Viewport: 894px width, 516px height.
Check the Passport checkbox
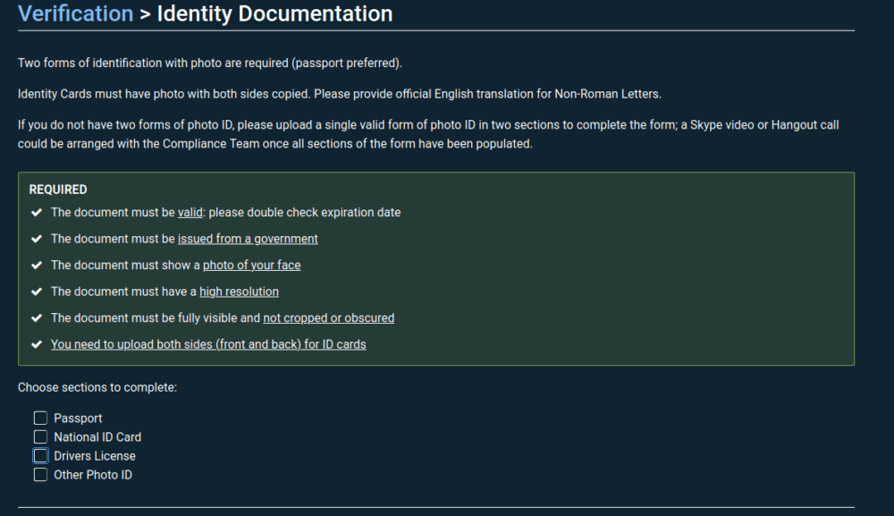coord(40,418)
